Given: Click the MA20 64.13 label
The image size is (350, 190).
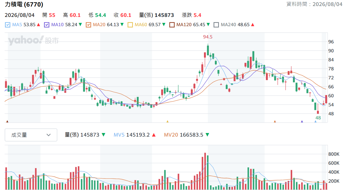Looking at the screenshot, I should [106, 25].
